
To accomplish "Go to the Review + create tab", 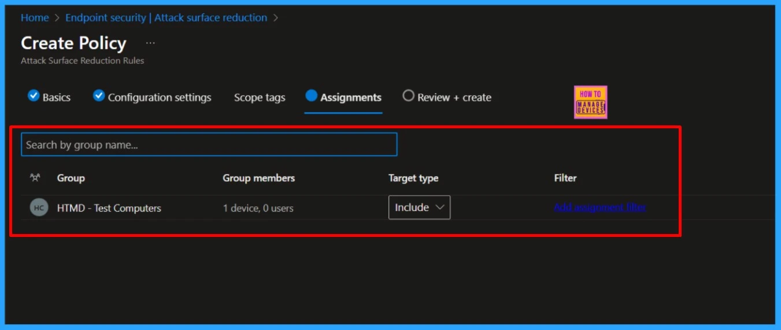I will tap(454, 98).
